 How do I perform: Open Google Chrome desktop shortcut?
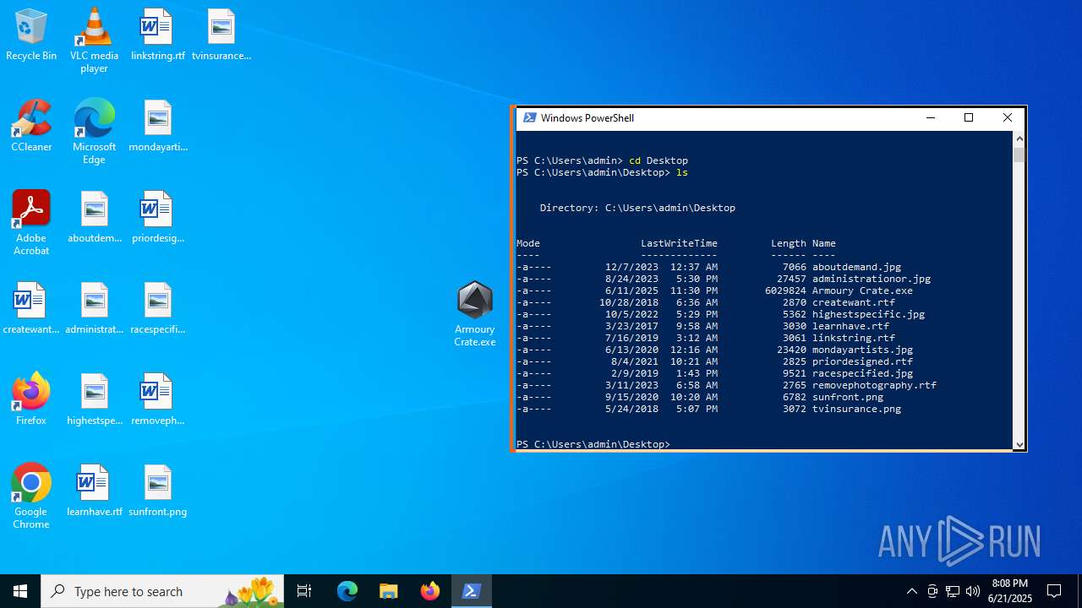point(31,497)
